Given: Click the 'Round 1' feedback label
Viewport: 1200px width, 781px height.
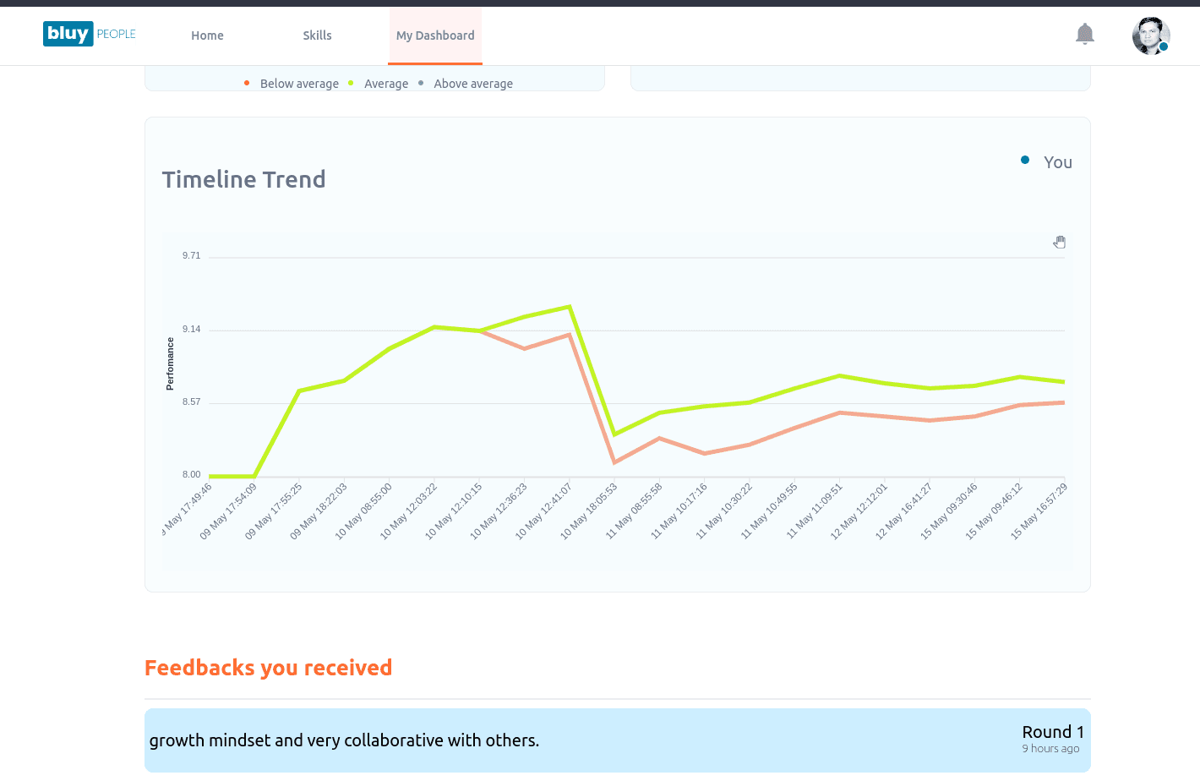Looking at the screenshot, I should 1052,732.
